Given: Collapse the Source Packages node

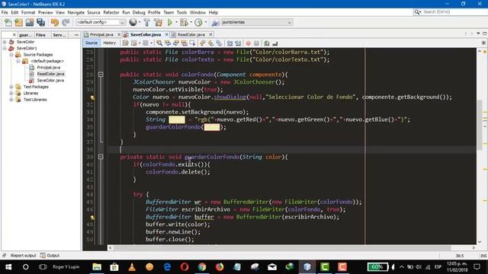Looking at the screenshot, I should click(x=11, y=55).
